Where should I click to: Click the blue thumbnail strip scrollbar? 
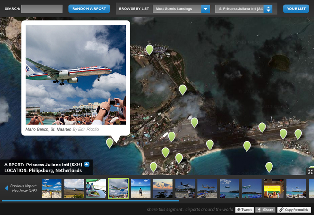[x=90, y=201]
